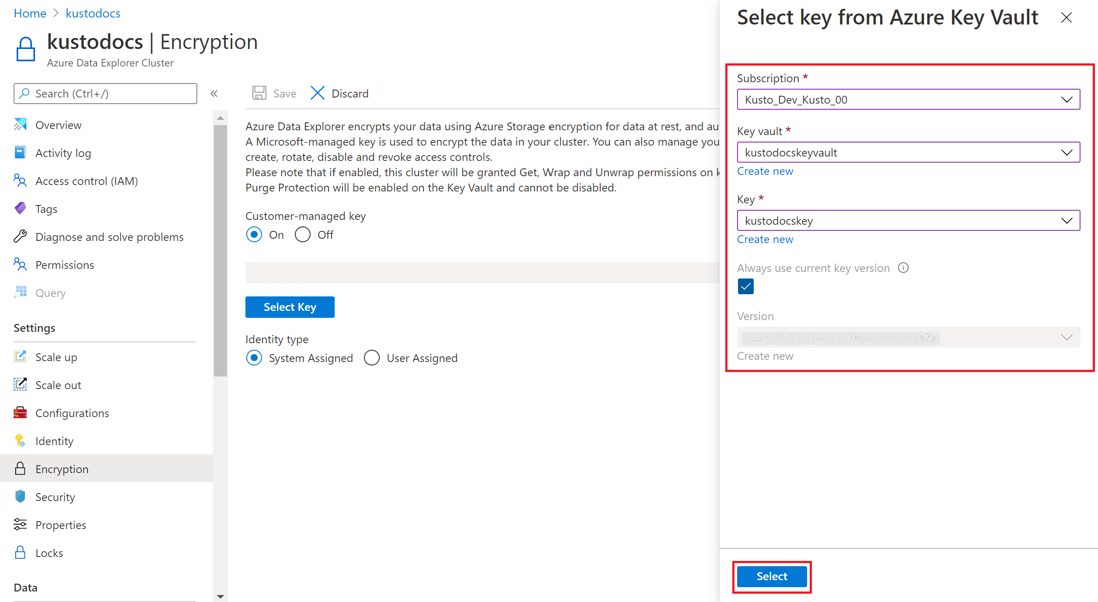Open the Permissions menu item
Screen dimensions: 1098x602
64,264
